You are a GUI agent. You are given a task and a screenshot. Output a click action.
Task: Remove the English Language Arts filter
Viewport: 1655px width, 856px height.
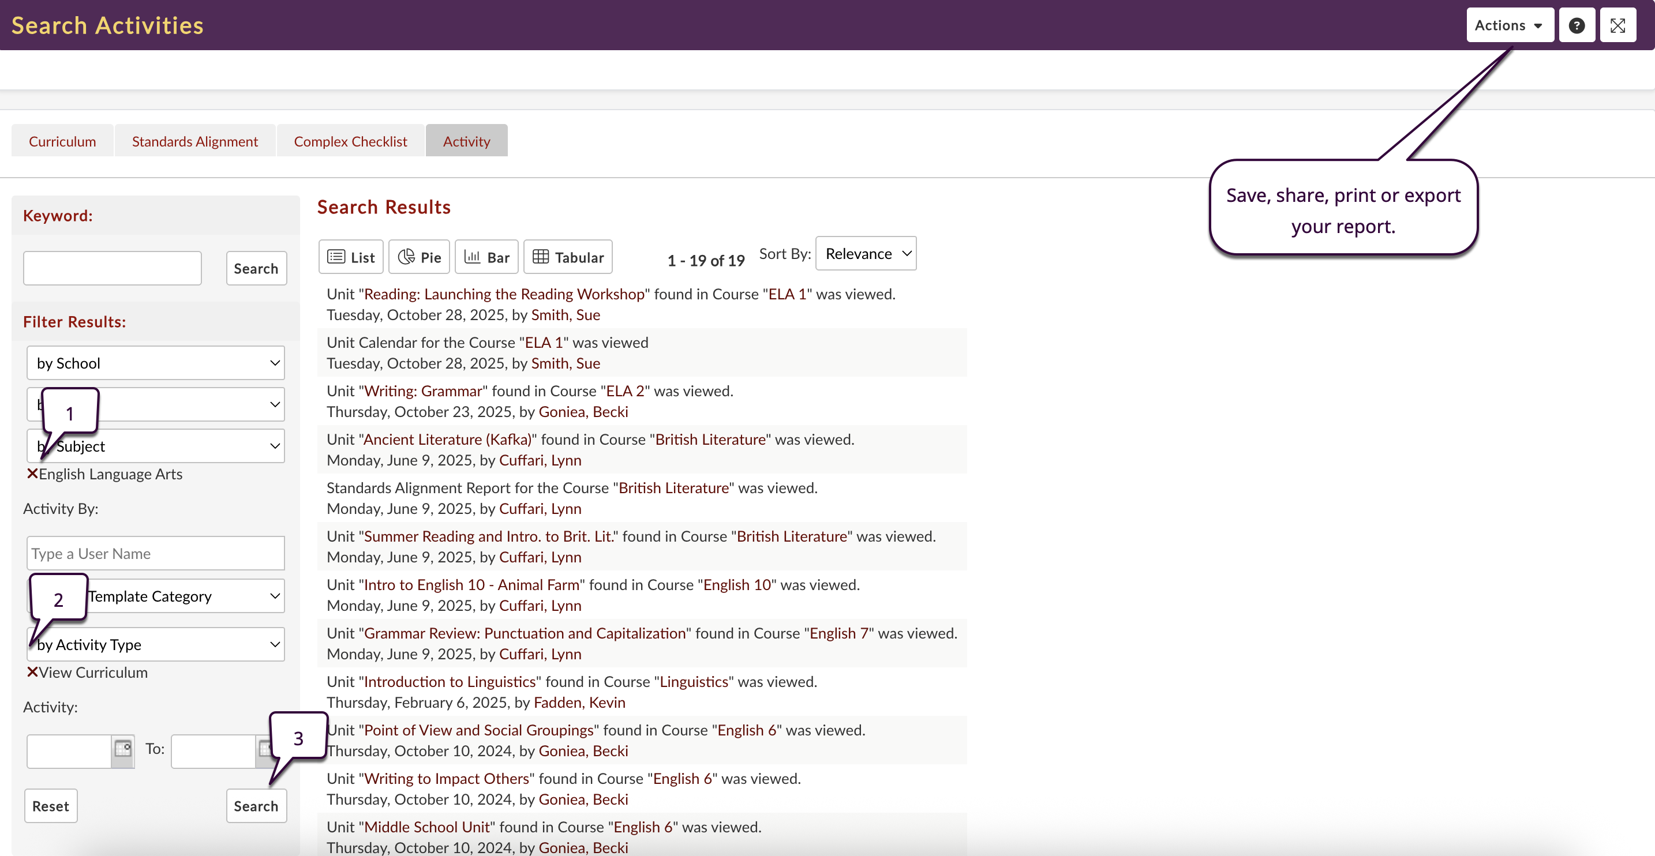(x=32, y=474)
